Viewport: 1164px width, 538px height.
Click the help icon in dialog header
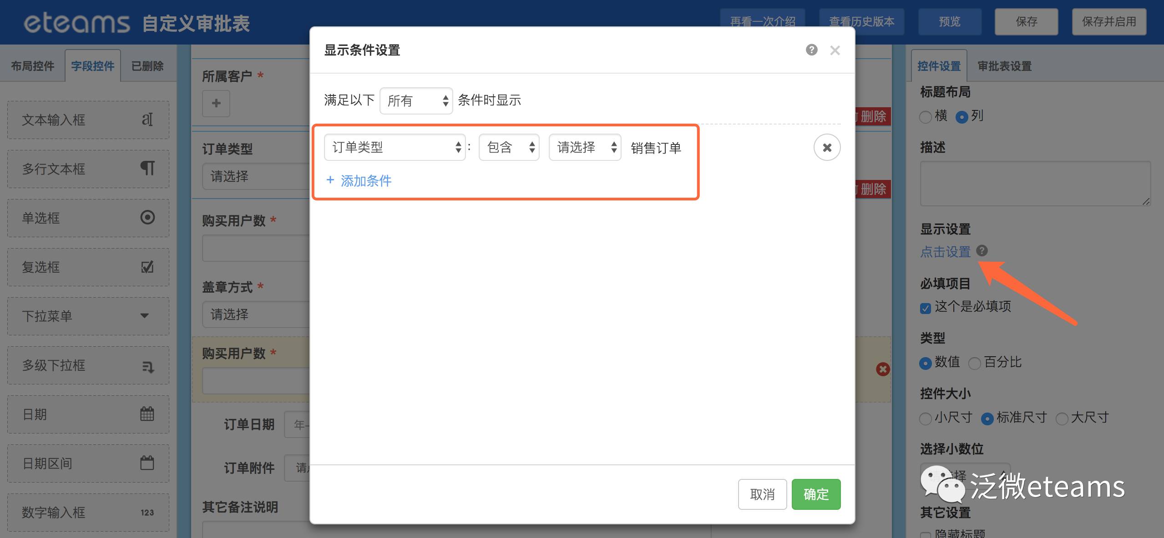pos(811,50)
